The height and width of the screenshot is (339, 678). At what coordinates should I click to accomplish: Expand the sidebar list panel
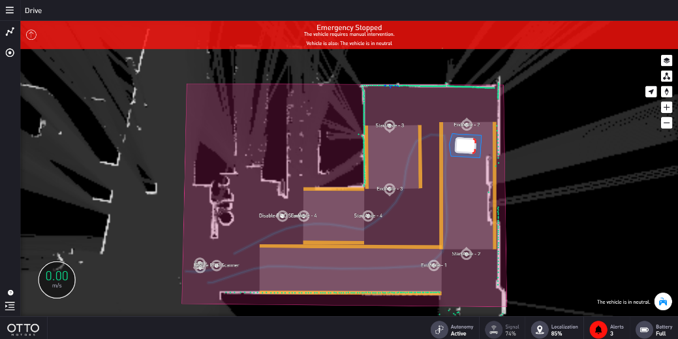(x=10, y=306)
